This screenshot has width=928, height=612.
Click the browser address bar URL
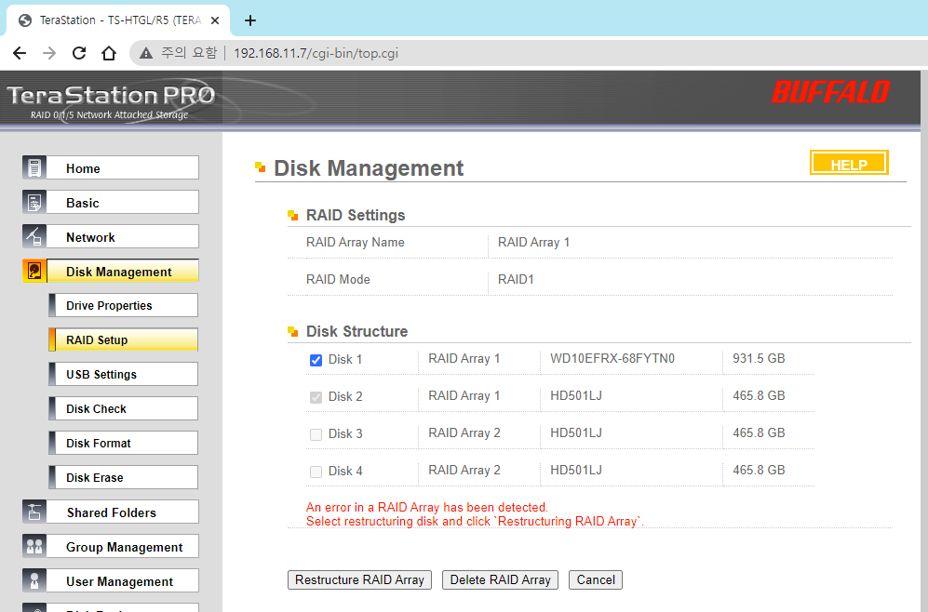pyautogui.click(x=316, y=53)
